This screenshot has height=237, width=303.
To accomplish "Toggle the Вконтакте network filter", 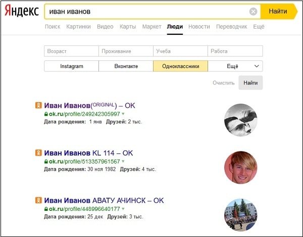I will (126, 66).
